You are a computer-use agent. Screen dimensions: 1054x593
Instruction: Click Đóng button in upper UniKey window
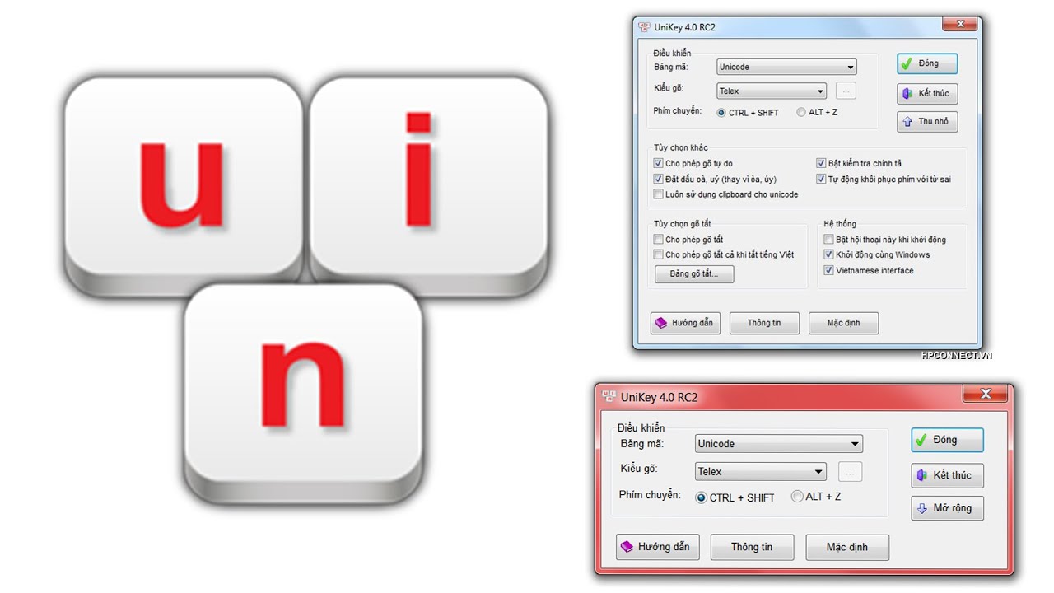927,63
